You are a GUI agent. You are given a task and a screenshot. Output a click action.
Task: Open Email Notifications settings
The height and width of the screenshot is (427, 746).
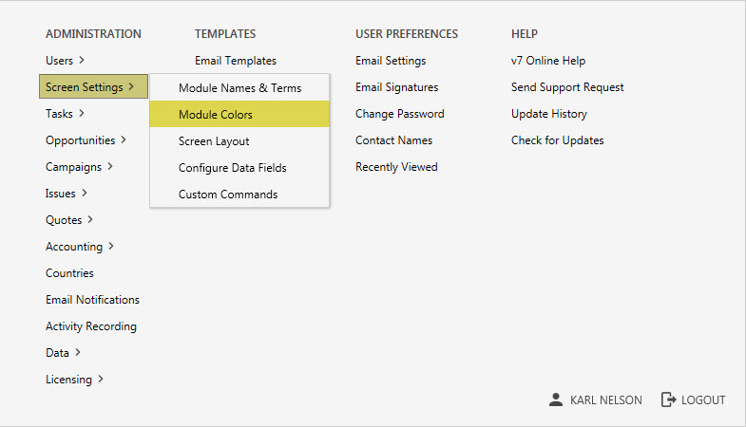92,300
